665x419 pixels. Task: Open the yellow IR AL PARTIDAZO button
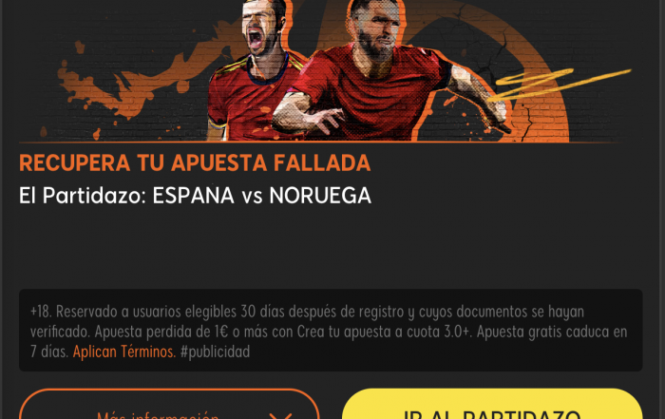pyautogui.click(x=492, y=405)
